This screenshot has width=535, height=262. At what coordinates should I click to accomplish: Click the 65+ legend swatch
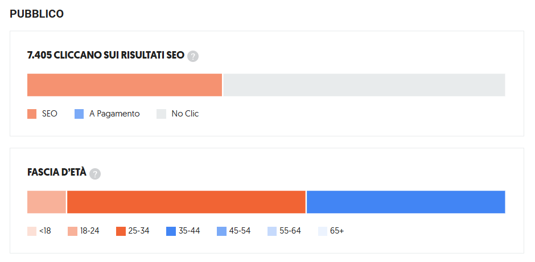click(x=323, y=231)
